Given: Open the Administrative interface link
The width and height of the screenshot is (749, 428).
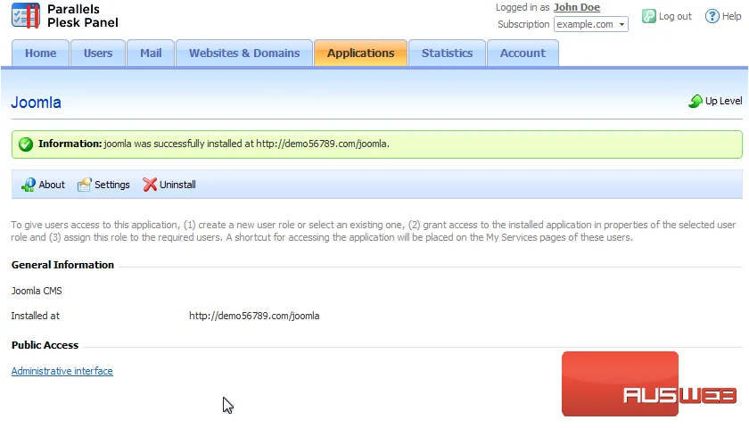Looking at the screenshot, I should click(x=62, y=371).
